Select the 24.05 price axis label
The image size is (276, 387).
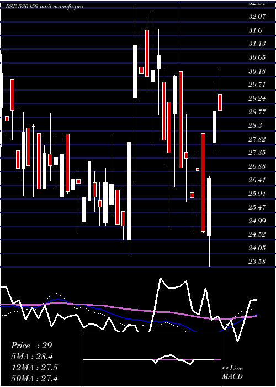(257, 248)
